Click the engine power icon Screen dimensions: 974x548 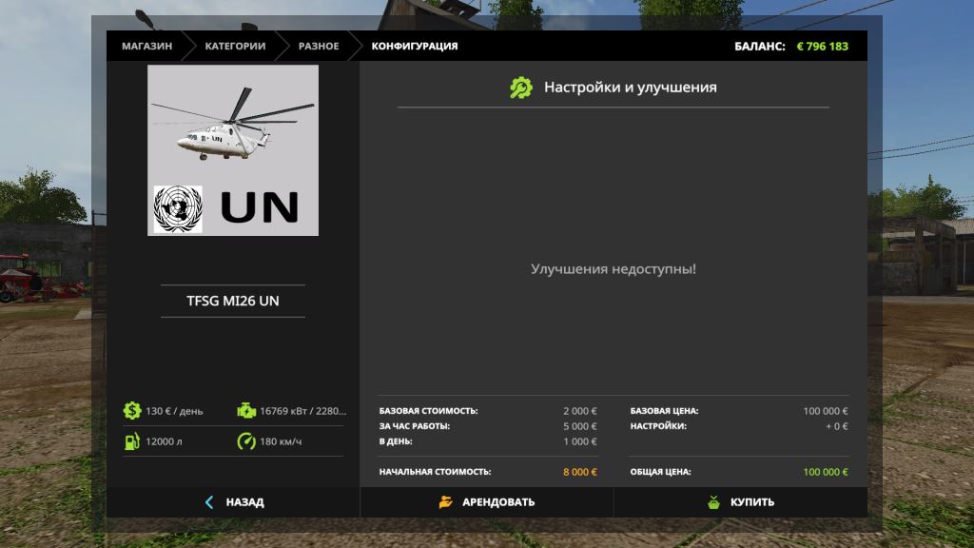point(246,411)
